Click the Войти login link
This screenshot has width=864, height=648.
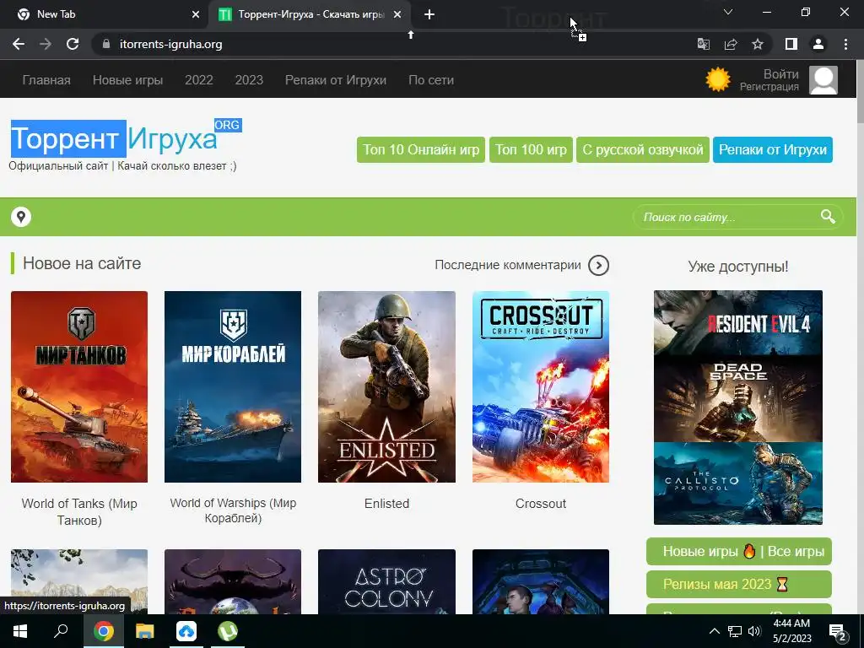click(x=780, y=74)
